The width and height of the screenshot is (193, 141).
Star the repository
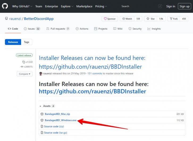pos(150,19)
